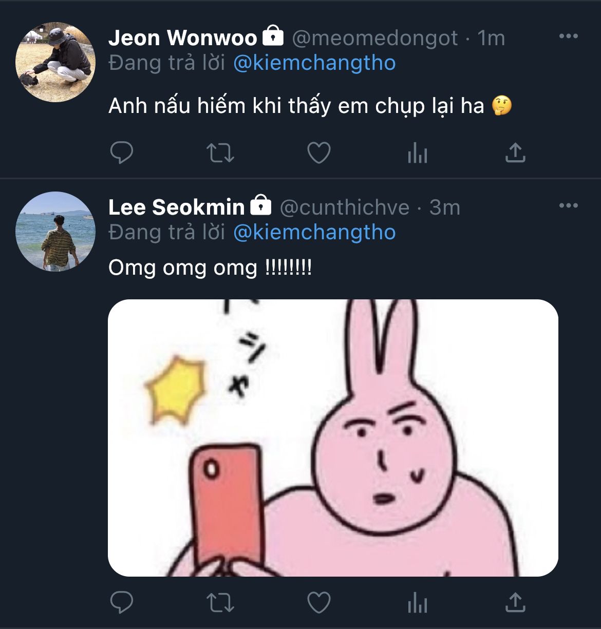
Task: Click the Jeon Wonwoo display name
Action: 182,38
